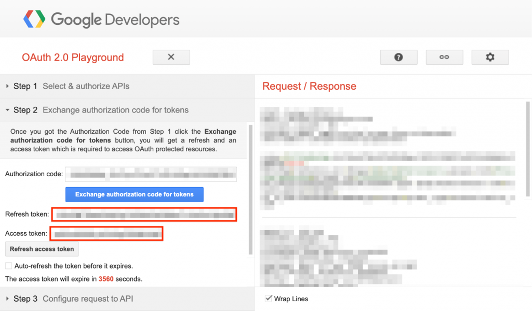The image size is (532, 311).
Task: Close the playground panel with X button
Action: coord(171,57)
